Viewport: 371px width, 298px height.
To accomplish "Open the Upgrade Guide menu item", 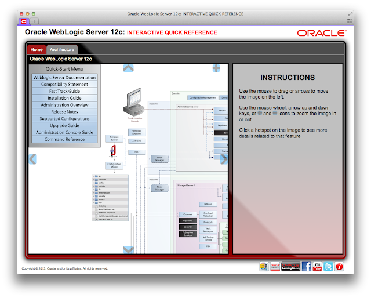I will click(x=64, y=125).
